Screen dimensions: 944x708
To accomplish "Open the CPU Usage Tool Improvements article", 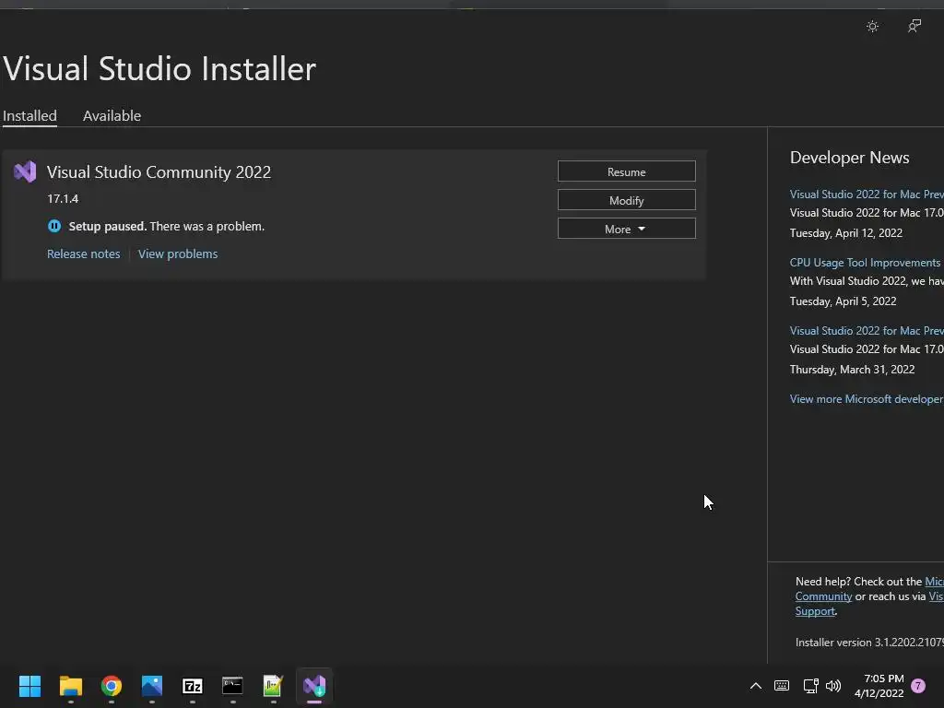I will pos(865,263).
